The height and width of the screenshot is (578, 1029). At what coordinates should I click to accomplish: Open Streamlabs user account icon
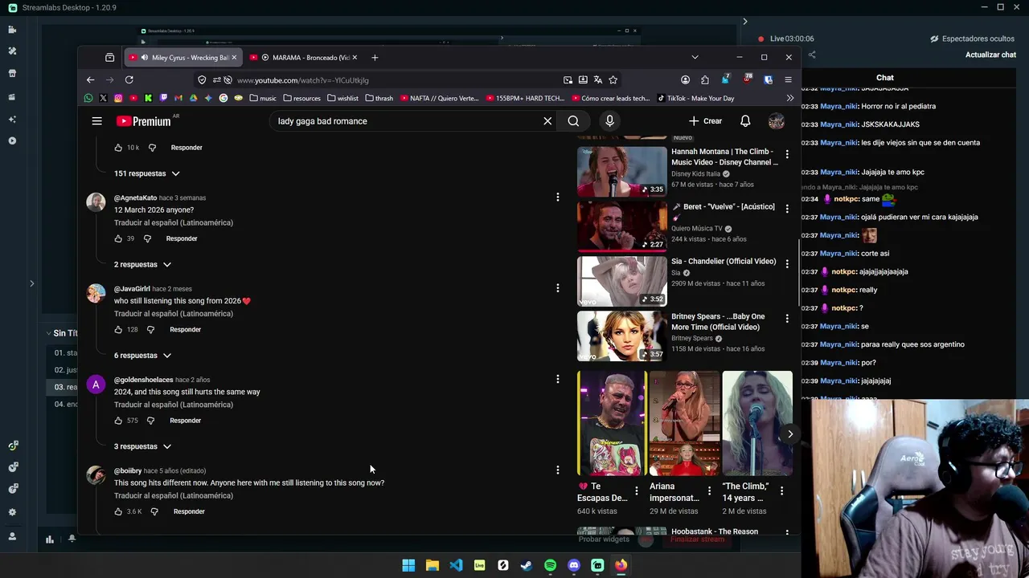point(12,535)
